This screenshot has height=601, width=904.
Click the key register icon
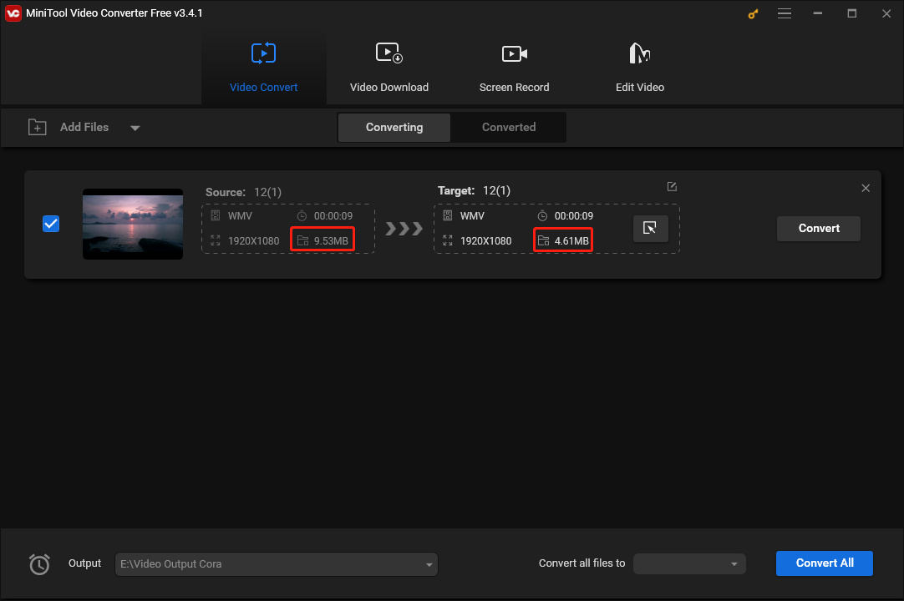753,14
